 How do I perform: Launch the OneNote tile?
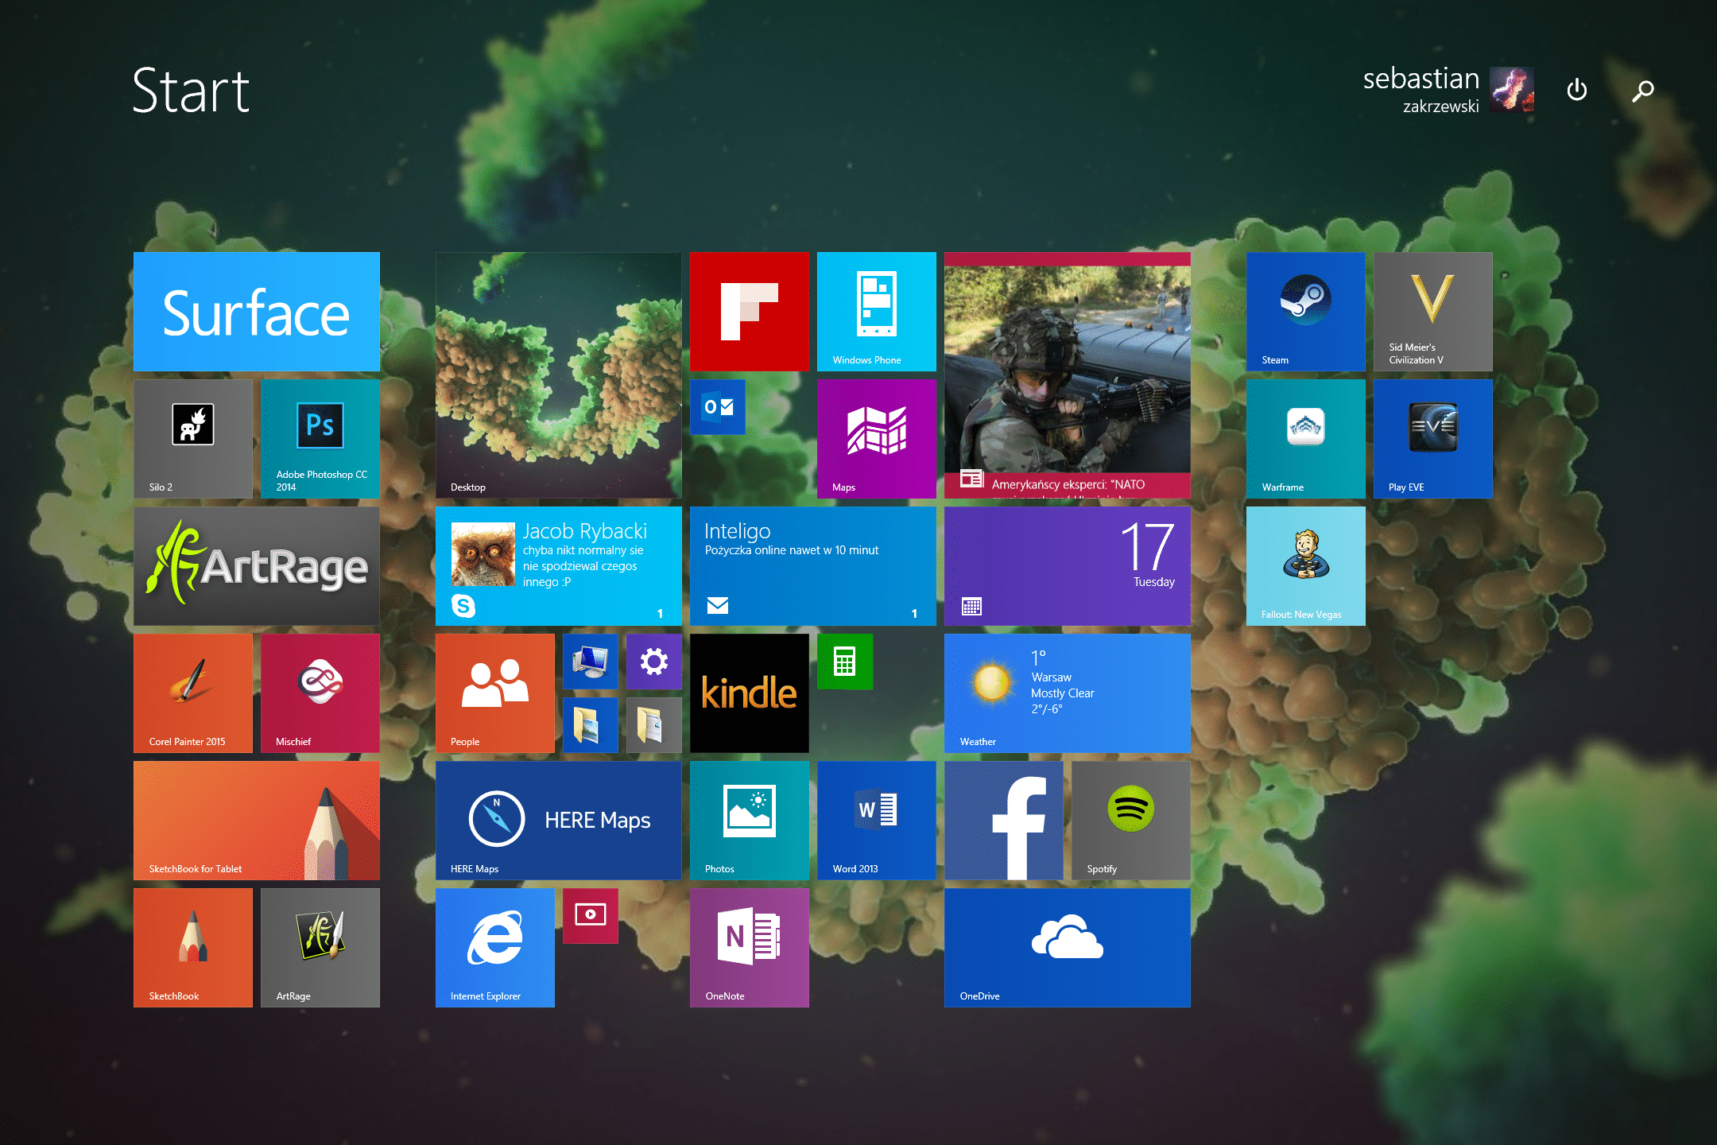click(750, 948)
